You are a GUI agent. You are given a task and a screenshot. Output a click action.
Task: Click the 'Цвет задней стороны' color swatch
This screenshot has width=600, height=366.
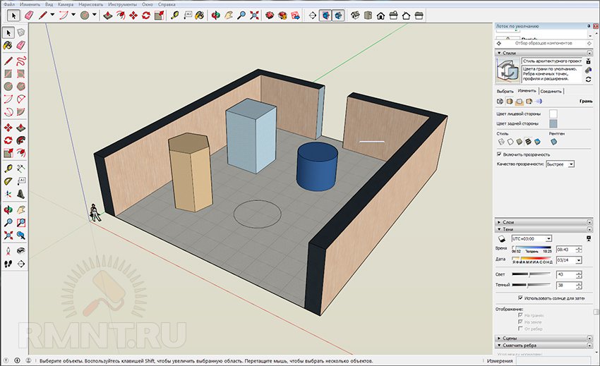coord(553,123)
